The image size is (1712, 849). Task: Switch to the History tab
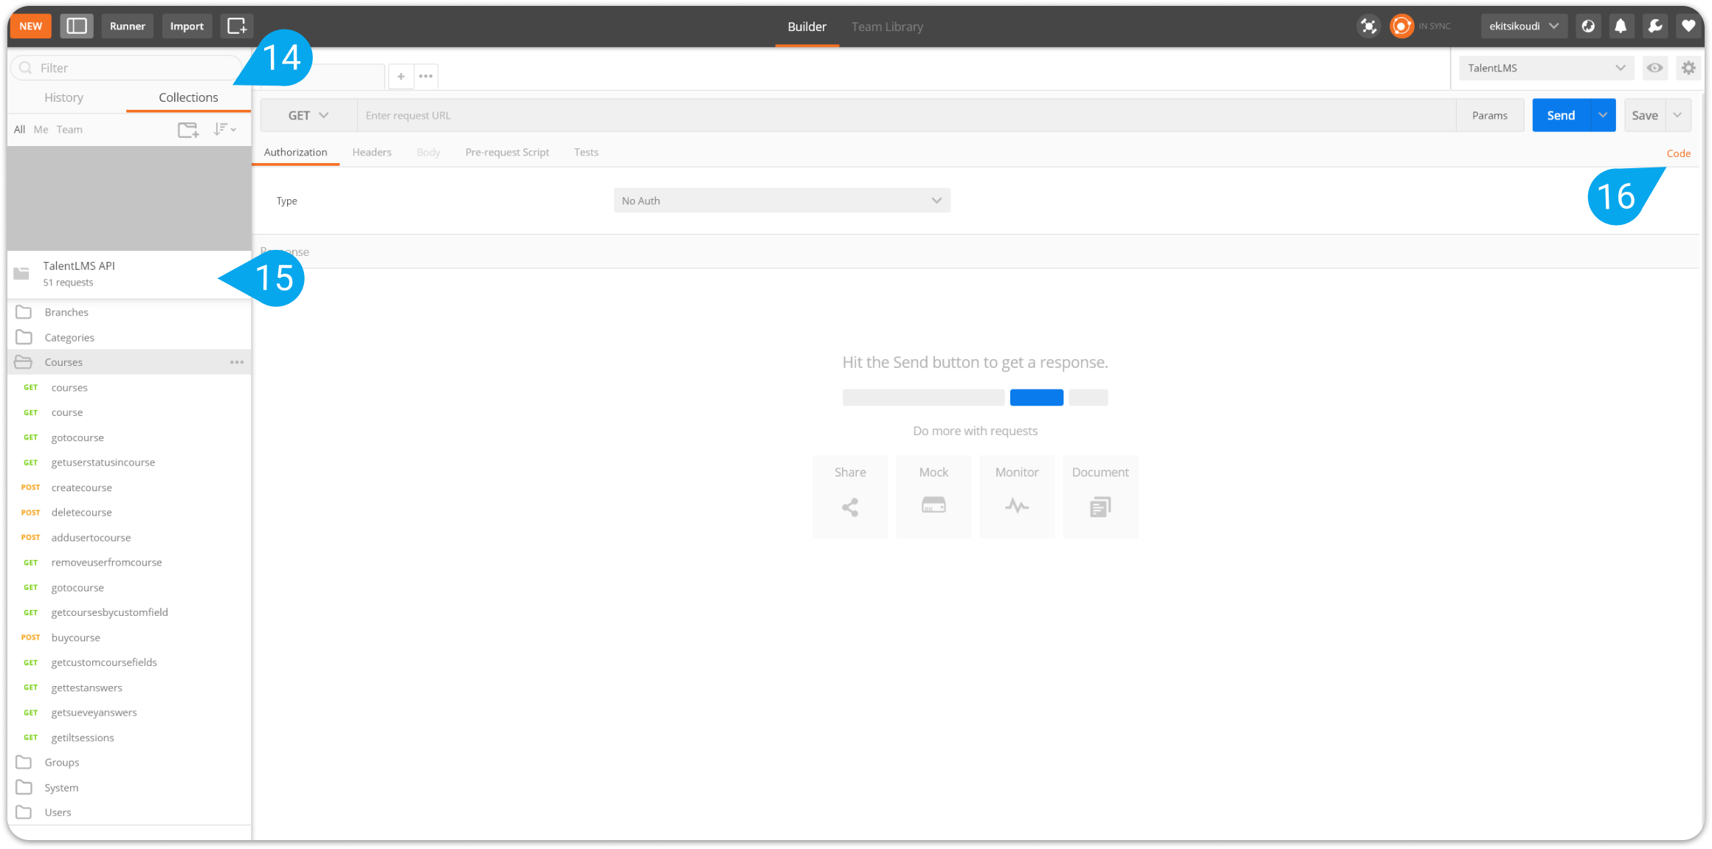point(63,97)
